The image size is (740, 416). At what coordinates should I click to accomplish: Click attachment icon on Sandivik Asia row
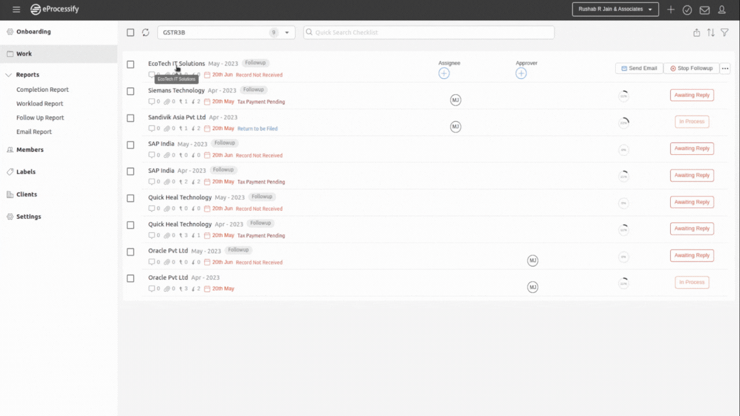[167, 128]
